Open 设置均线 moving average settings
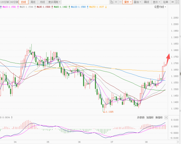Image resolution: width=181 pixels, height=144 pixels. (160, 7)
